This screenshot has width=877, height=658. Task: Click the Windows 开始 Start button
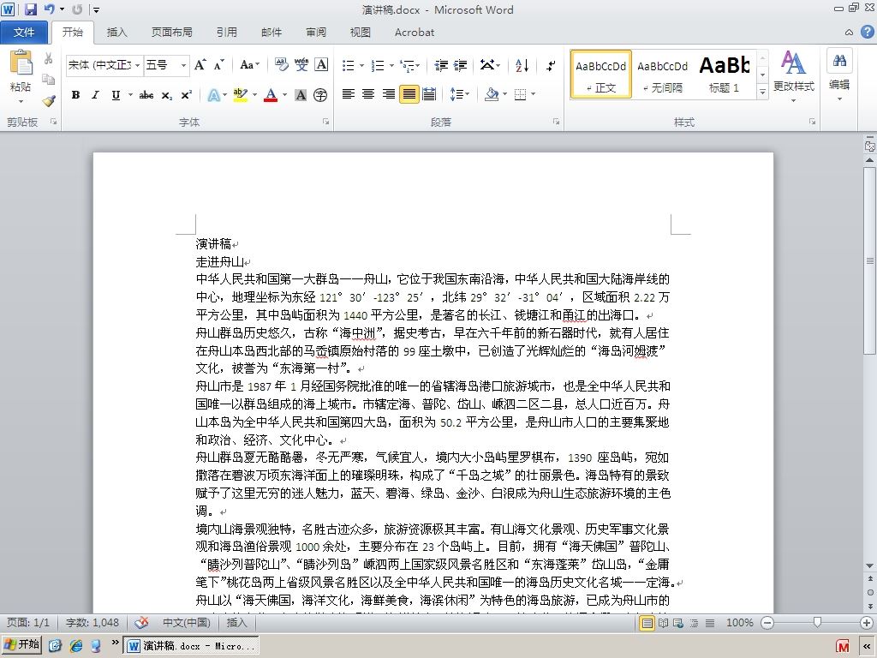[x=21, y=644]
